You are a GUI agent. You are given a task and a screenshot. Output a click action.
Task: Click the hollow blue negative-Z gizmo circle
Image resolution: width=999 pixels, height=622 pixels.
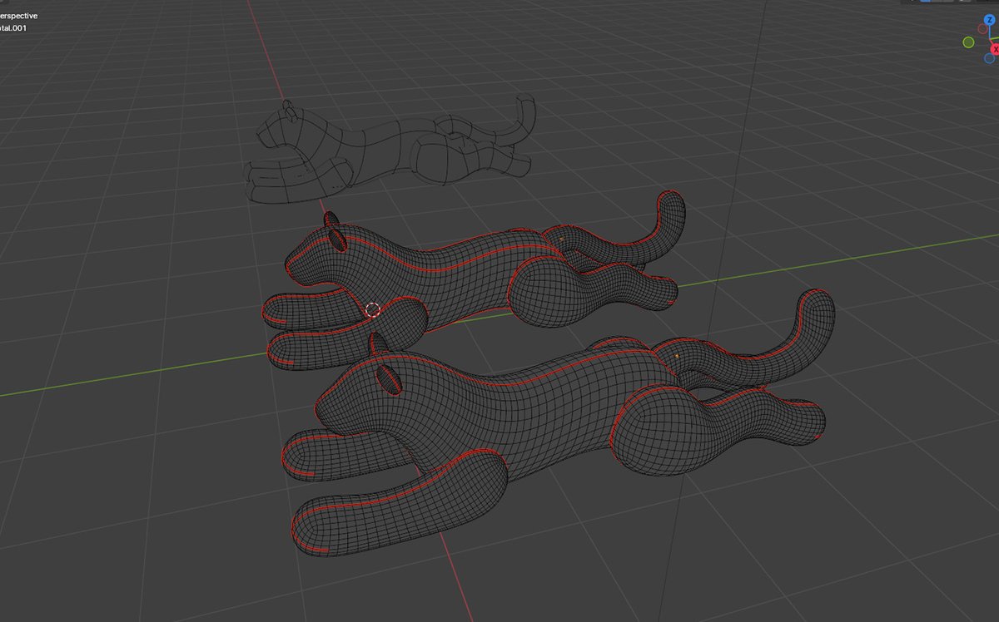tap(989, 58)
